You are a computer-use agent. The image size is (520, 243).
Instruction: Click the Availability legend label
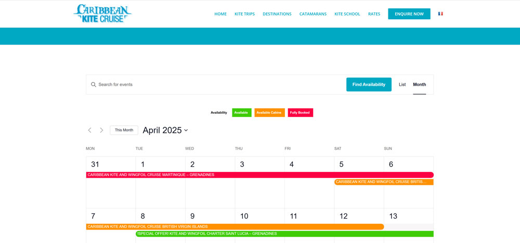coord(219,113)
